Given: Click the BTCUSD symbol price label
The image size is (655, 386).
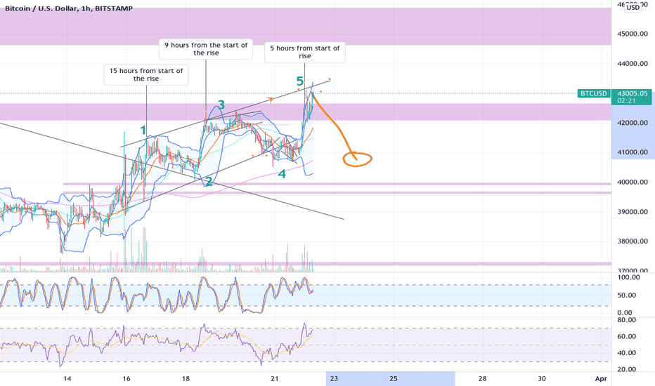Looking at the screenshot, I should pos(593,93).
